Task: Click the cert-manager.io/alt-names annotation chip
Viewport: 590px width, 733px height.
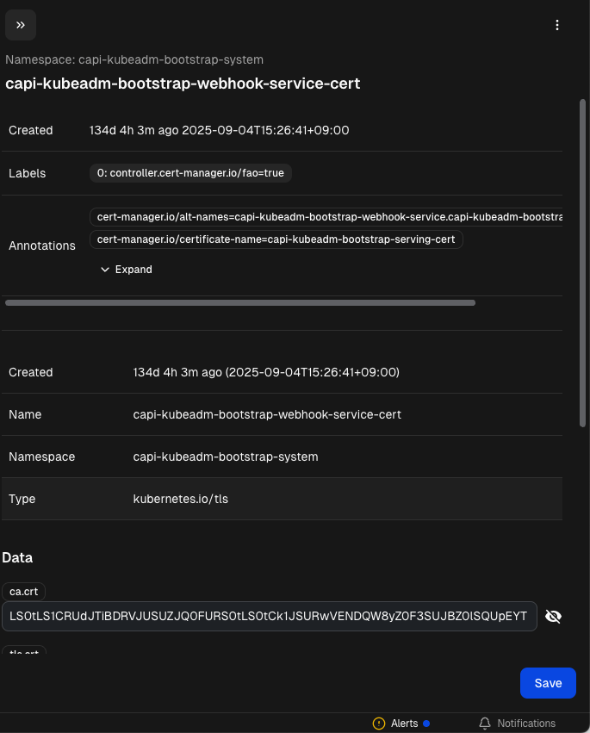Action: tap(327, 217)
